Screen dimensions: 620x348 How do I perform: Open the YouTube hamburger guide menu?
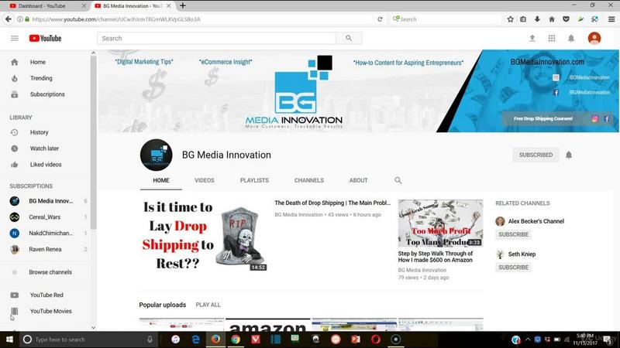click(x=15, y=38)
